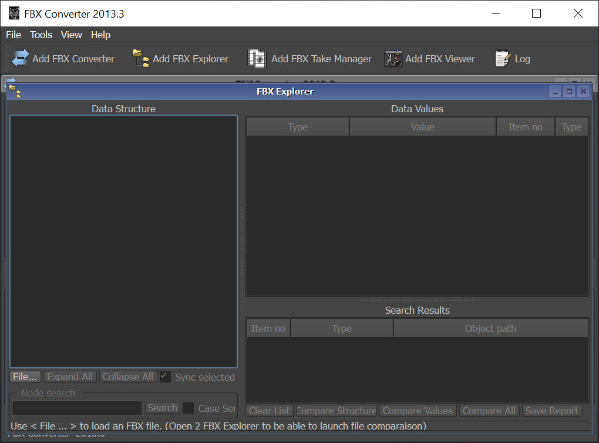Click the Compare All button
Image resolution: width=599 pixels, height=443 pixels.
489,411
